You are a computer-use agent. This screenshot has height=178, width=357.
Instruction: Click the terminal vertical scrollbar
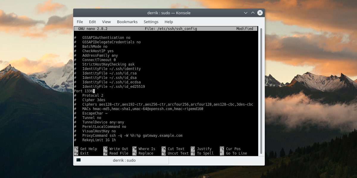[x=261, y=89]
